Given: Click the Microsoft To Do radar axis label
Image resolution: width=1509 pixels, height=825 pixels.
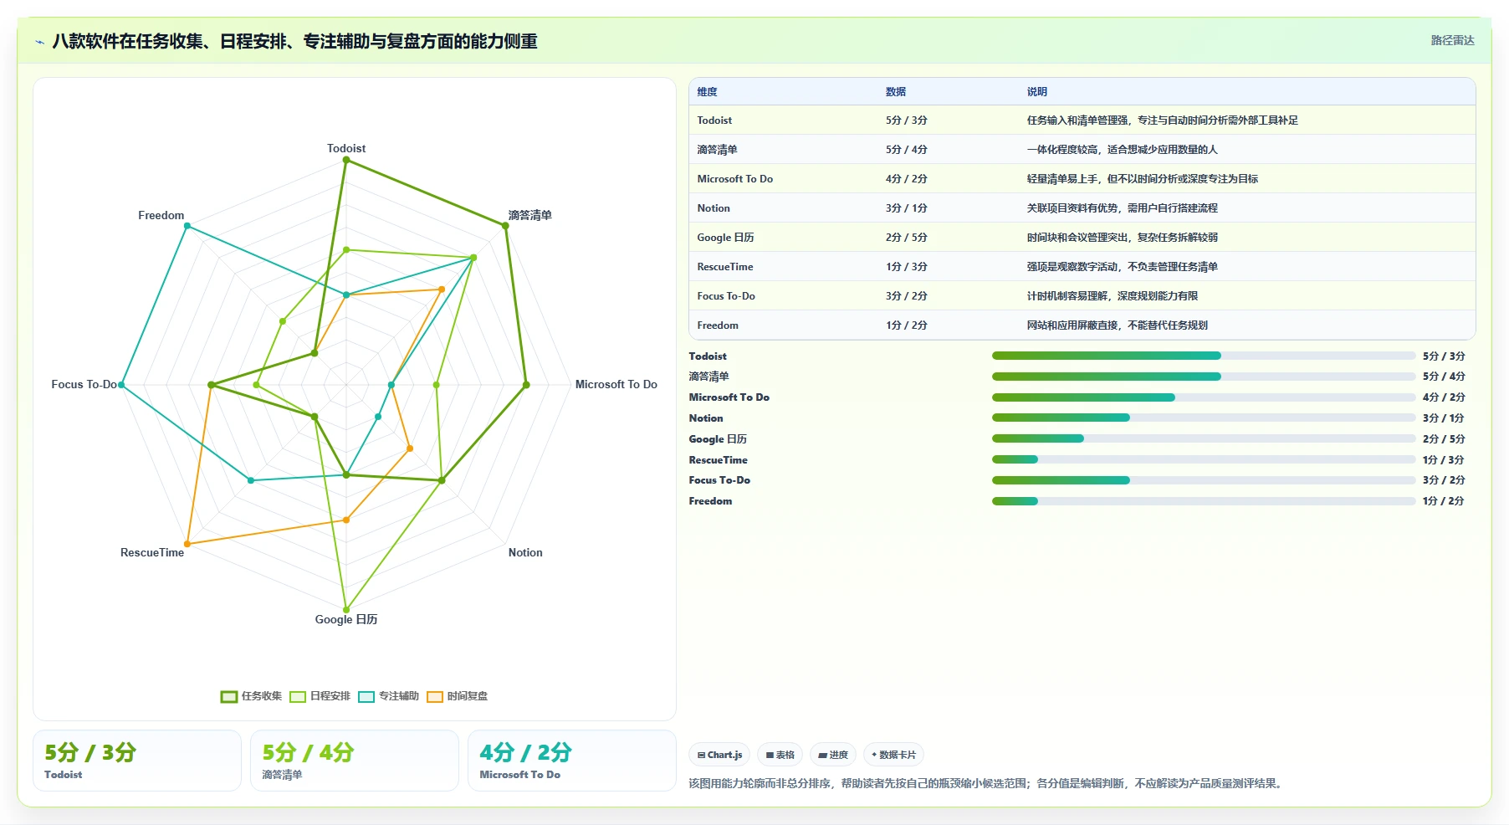Looking at the screenshot, I should click(x=616, y=384).
